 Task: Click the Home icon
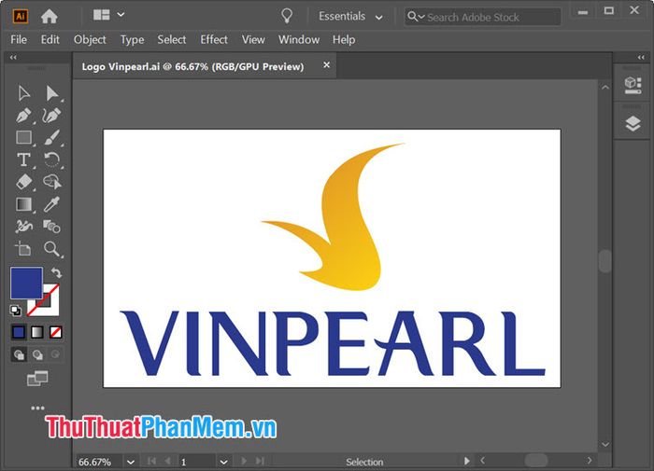point(50,16)
